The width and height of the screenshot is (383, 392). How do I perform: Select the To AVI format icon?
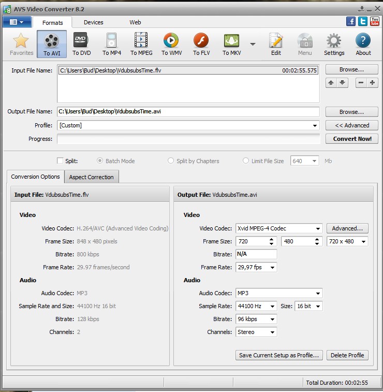[52, 44]
